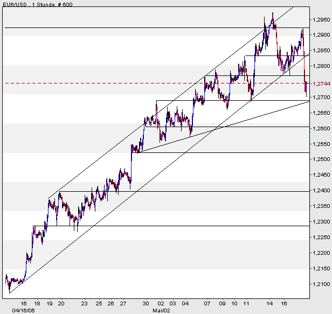The width and height of the screenshot is (332, 314).
Task: Select the date axis label 07
Action: (207, 304)
